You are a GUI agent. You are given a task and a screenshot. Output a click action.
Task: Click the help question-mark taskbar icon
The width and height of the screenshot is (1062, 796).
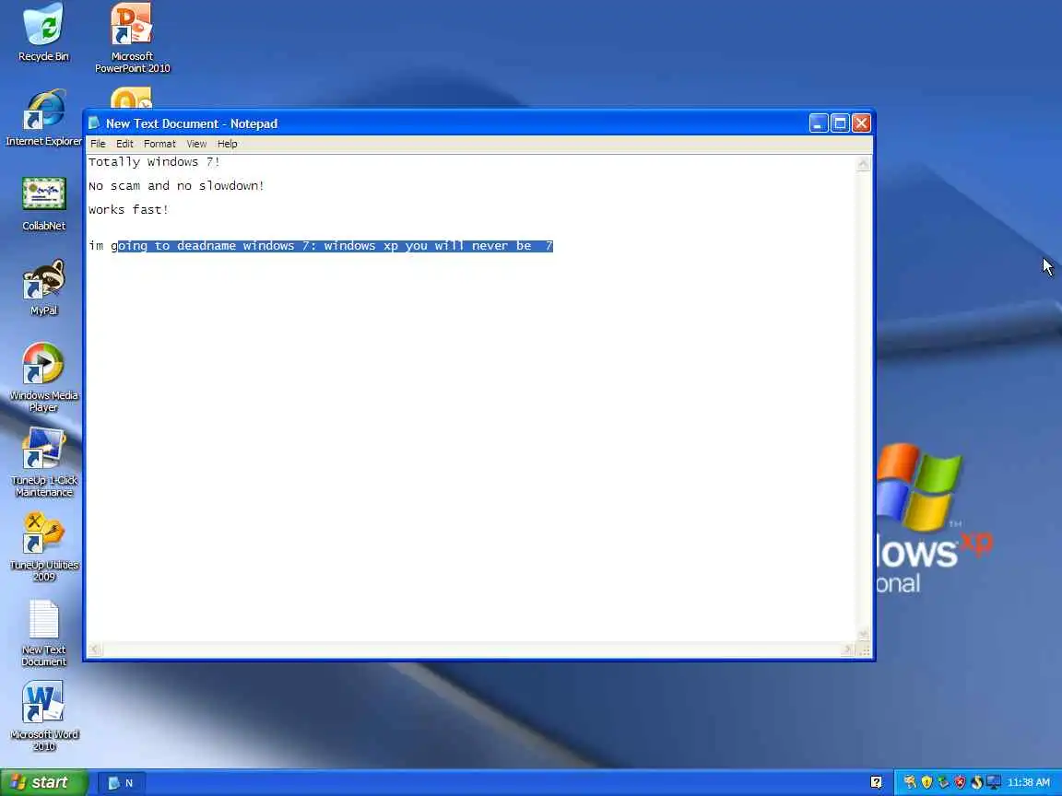(876, 782)
